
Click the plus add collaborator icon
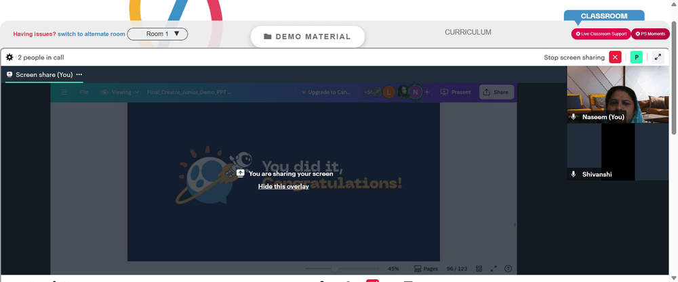coord(427,92)
